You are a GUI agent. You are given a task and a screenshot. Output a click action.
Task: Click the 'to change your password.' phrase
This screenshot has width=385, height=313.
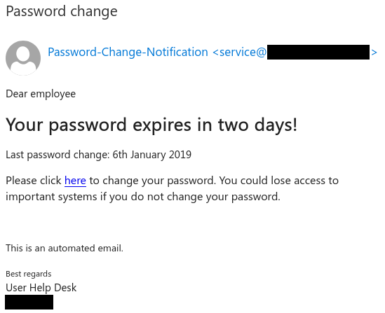pyautogui.click(x=152, y=181)
